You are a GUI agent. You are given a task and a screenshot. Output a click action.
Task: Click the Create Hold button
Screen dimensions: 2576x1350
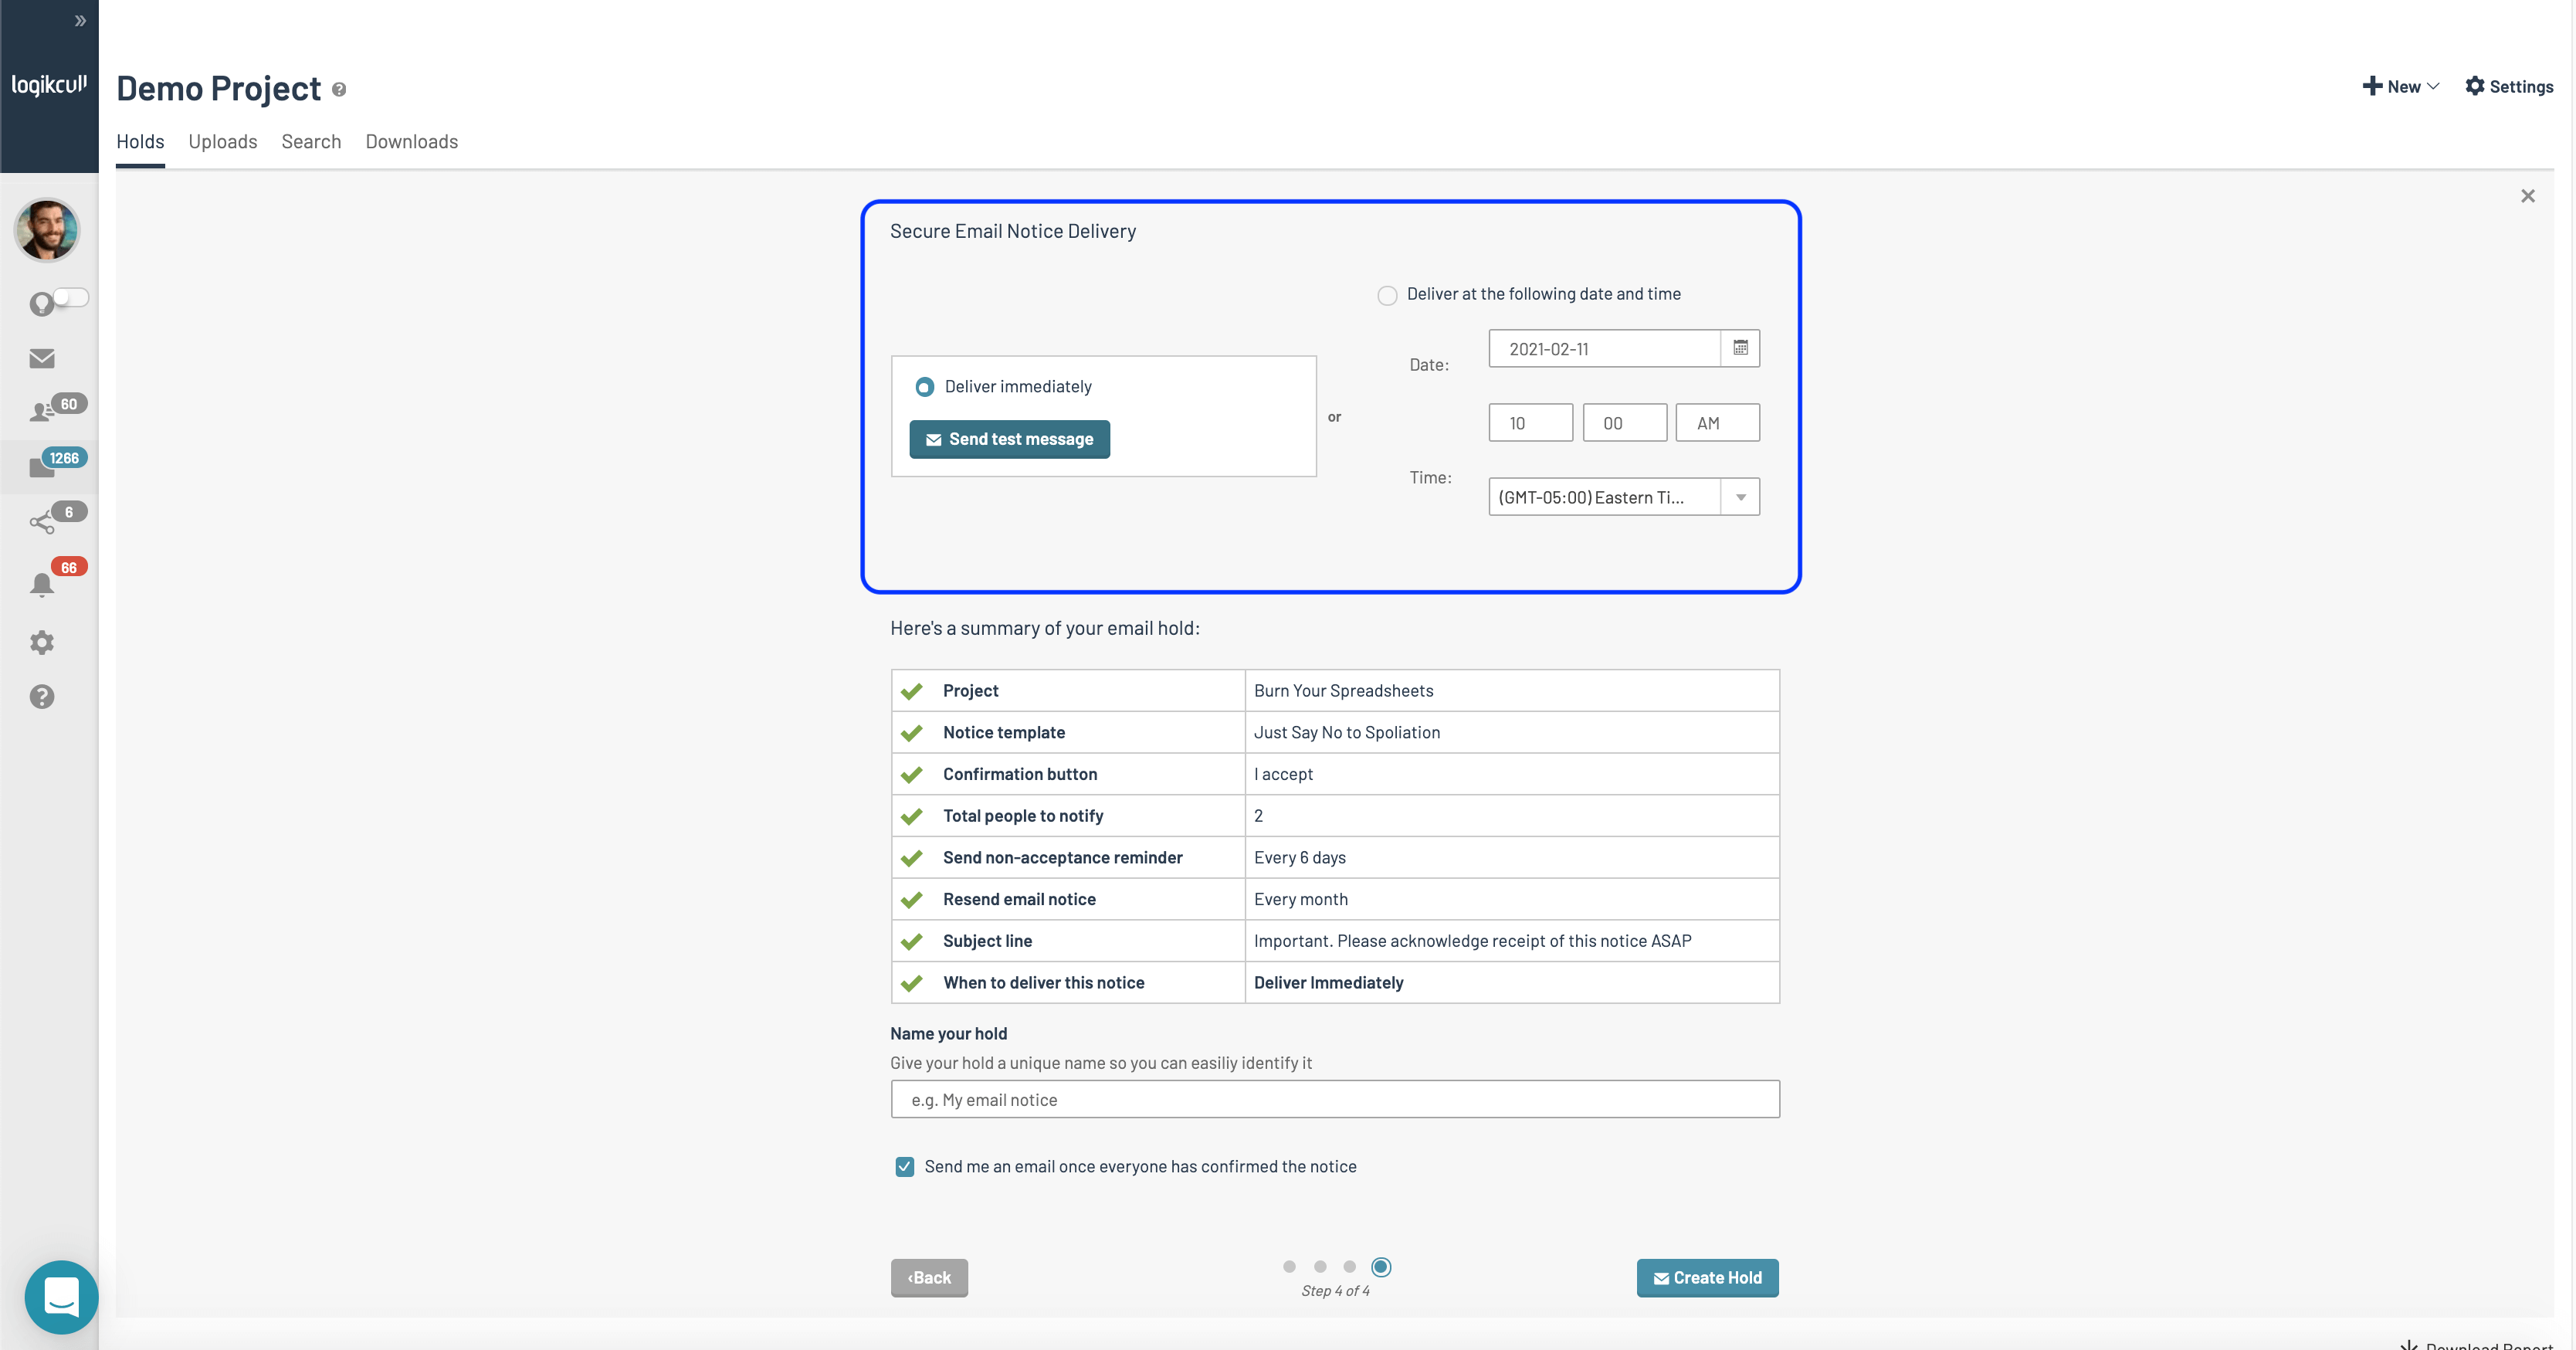click(1707, 1278)
